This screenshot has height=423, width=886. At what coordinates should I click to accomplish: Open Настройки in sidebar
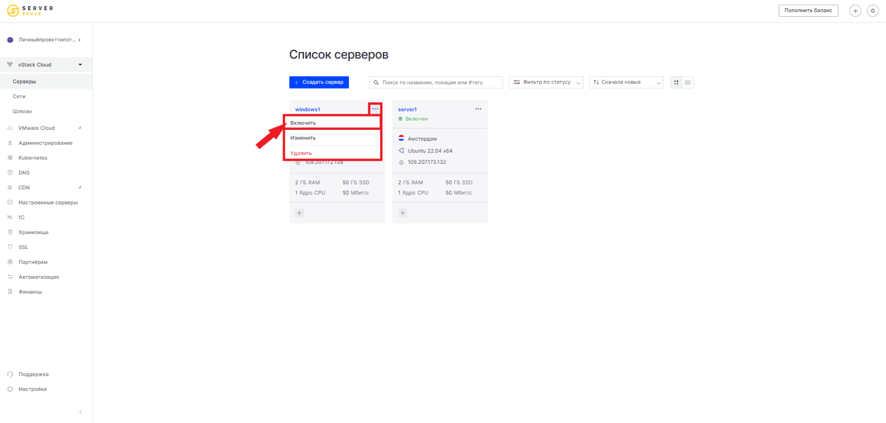coord(32,389)
